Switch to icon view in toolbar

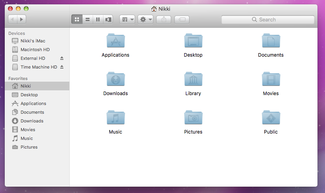[77, 19]
